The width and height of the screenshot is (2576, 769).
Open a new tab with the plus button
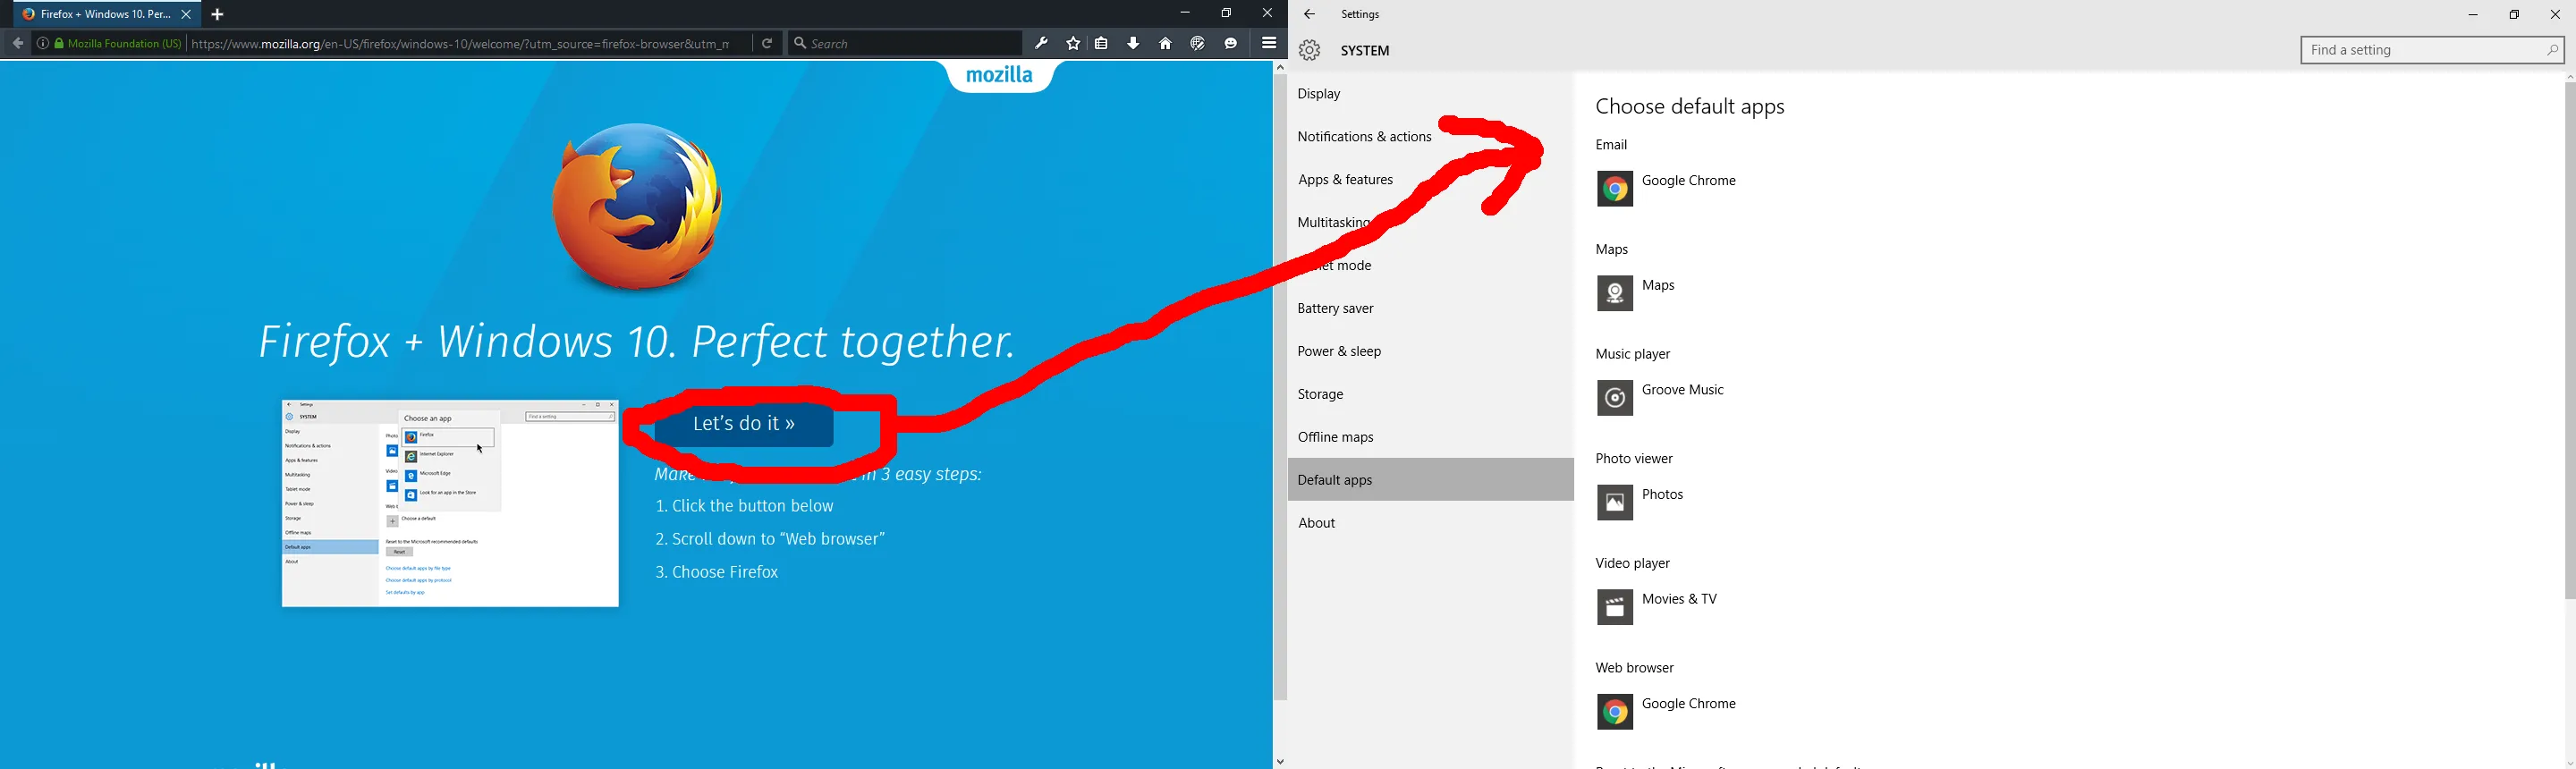click(218, 15)
